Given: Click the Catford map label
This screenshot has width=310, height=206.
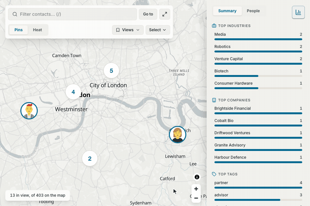Looking at the screenshot, I should [x=167, y=179].
